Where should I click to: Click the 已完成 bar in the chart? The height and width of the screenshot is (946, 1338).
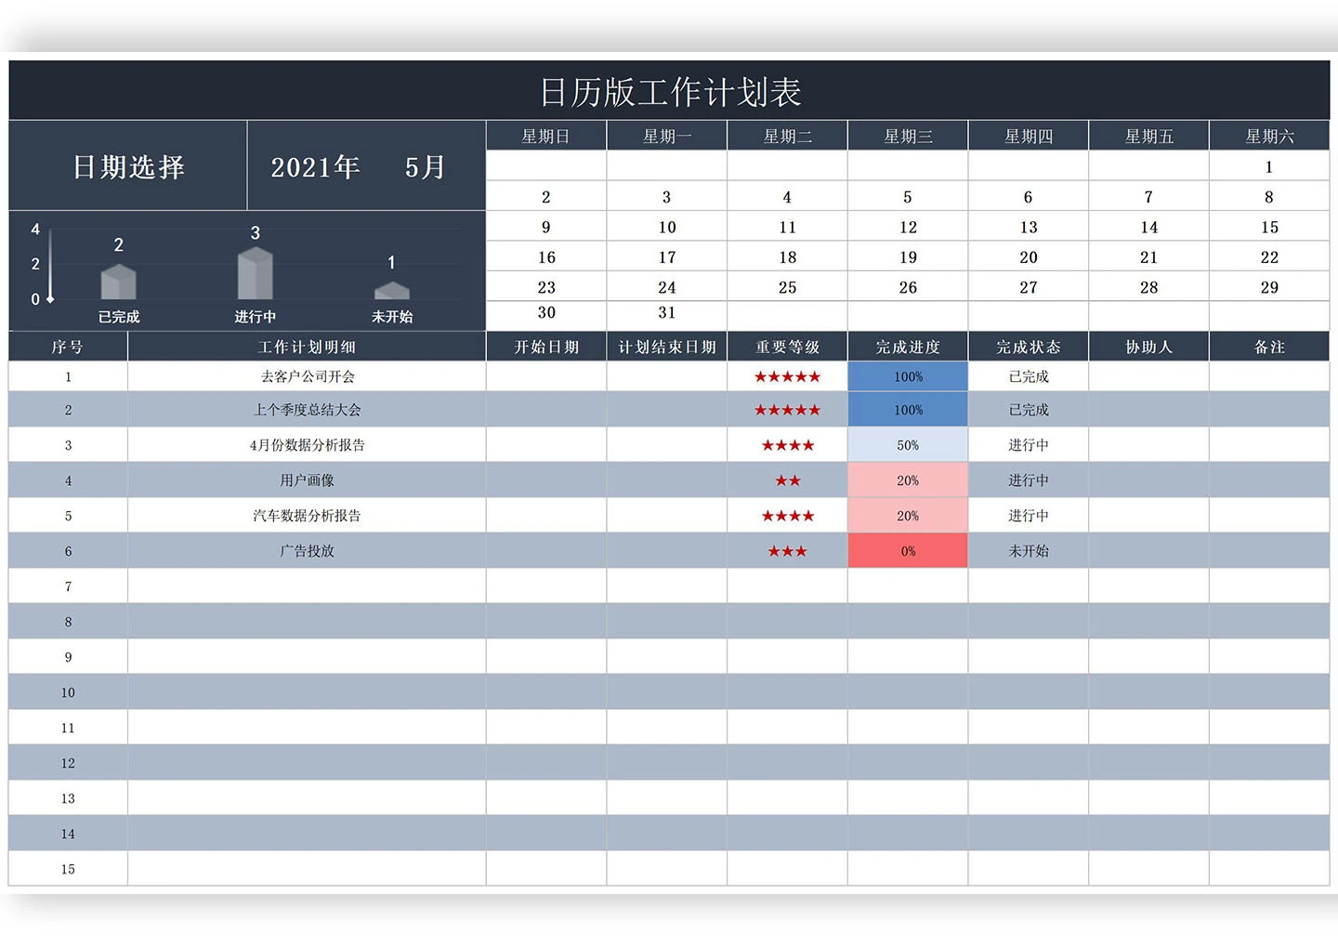coord(118,282)
